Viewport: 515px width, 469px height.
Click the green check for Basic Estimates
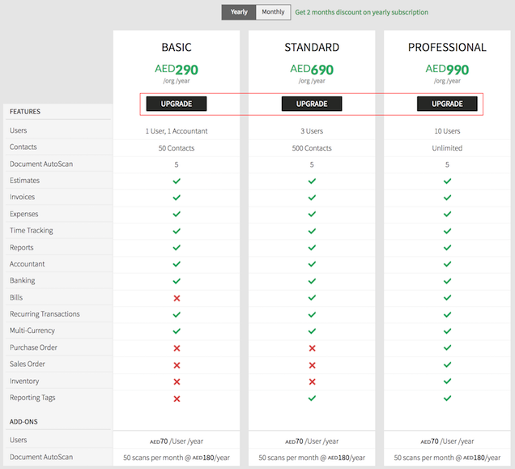point(177,181)
